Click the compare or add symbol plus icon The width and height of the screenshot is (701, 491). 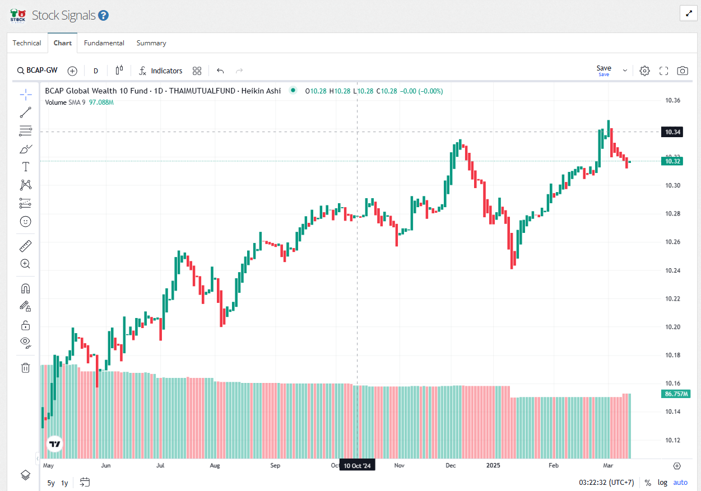click(72, 71)
